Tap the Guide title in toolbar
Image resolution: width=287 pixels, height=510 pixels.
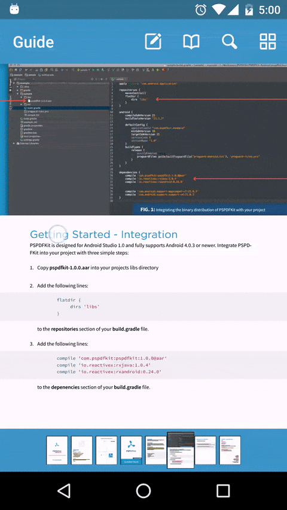pyautogui.click(x=33, y=42)
